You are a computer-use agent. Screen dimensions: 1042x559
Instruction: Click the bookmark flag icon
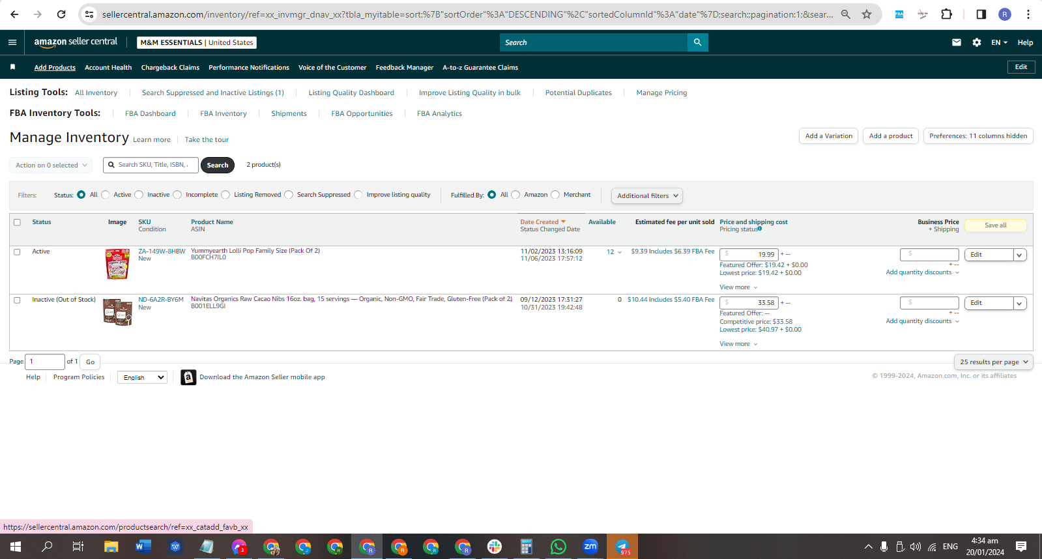(12, 67)
